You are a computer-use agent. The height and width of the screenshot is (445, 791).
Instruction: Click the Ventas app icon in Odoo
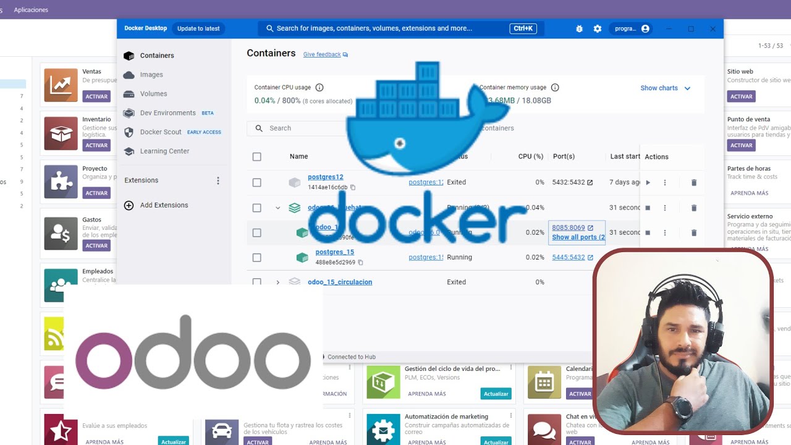click(x=61, y=85)
